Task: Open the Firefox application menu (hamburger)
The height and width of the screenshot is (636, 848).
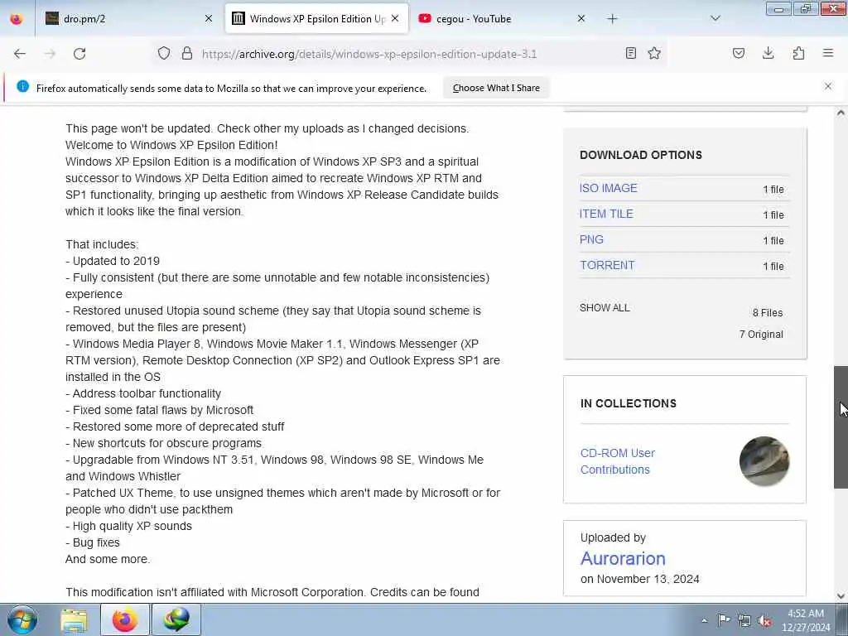Action: [x=828, y=53]
